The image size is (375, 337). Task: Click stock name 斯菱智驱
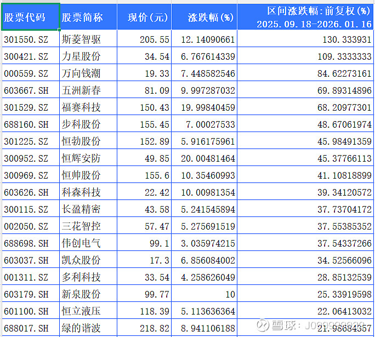(x=81, y=39)
